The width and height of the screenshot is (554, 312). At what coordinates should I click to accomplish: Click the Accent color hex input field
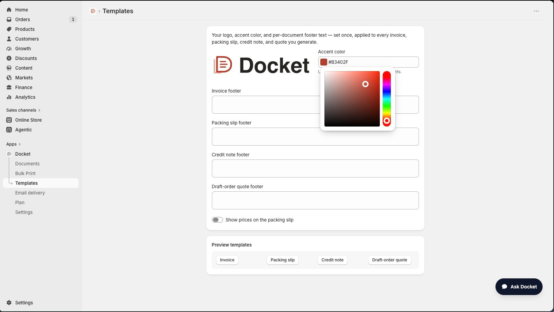(x=368, y=62)
